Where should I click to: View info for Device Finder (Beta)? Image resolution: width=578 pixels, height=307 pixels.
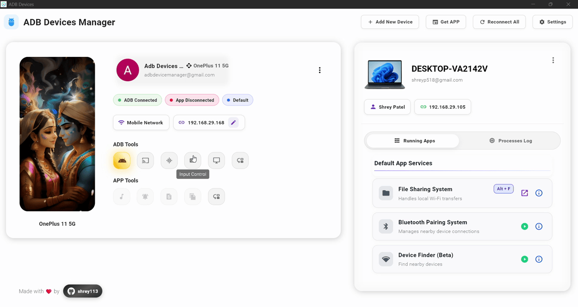tap(539, 259)
